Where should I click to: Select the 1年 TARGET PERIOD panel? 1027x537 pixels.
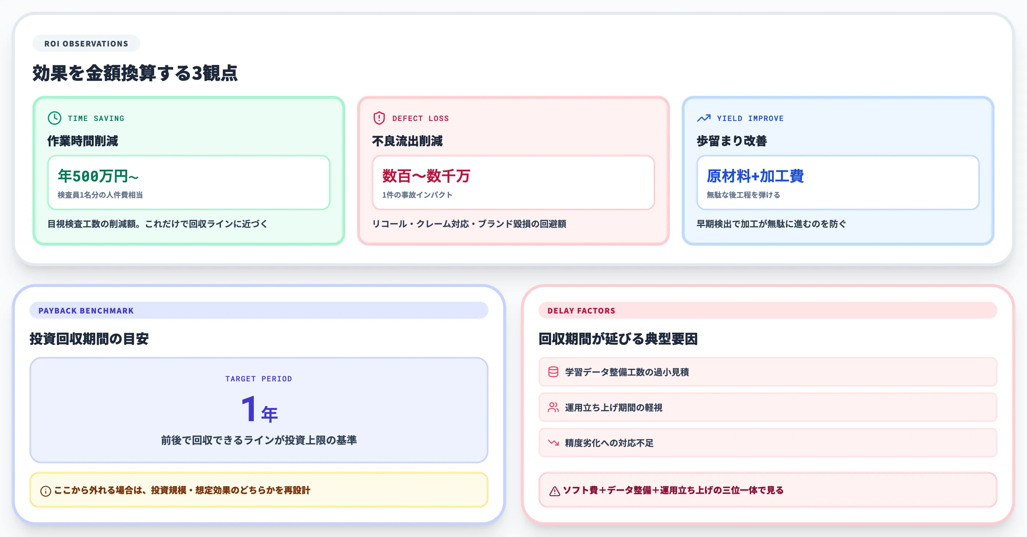point(259,410)
